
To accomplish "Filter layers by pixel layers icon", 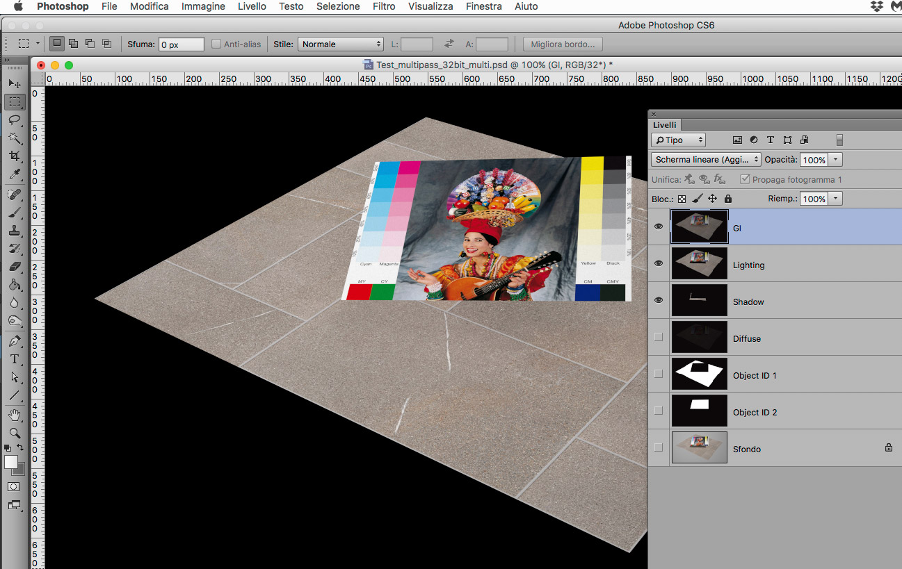I will point(737,140).
